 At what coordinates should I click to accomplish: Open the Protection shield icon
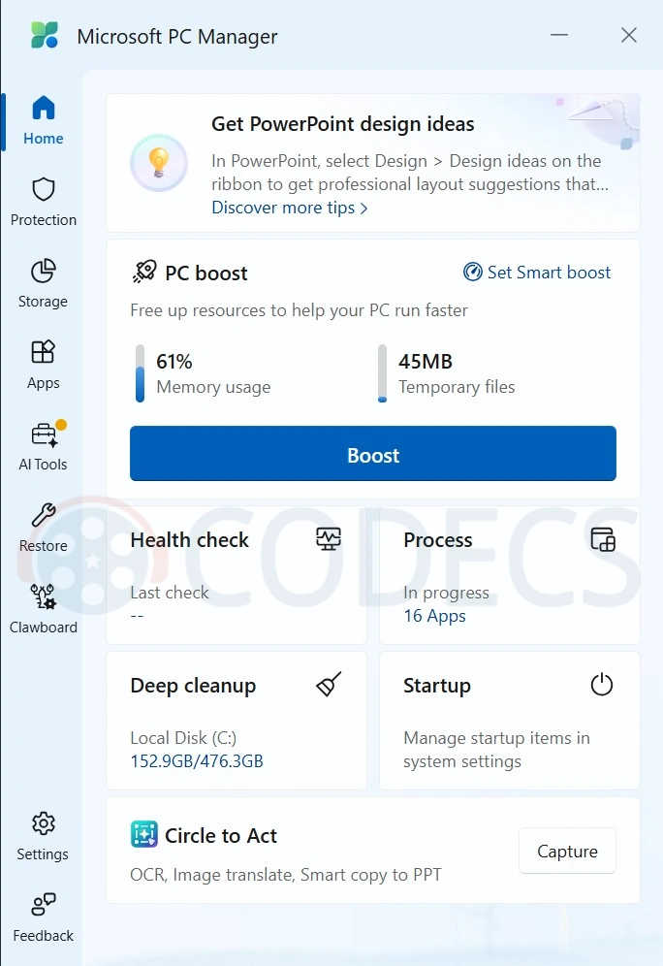click(43, 189)
